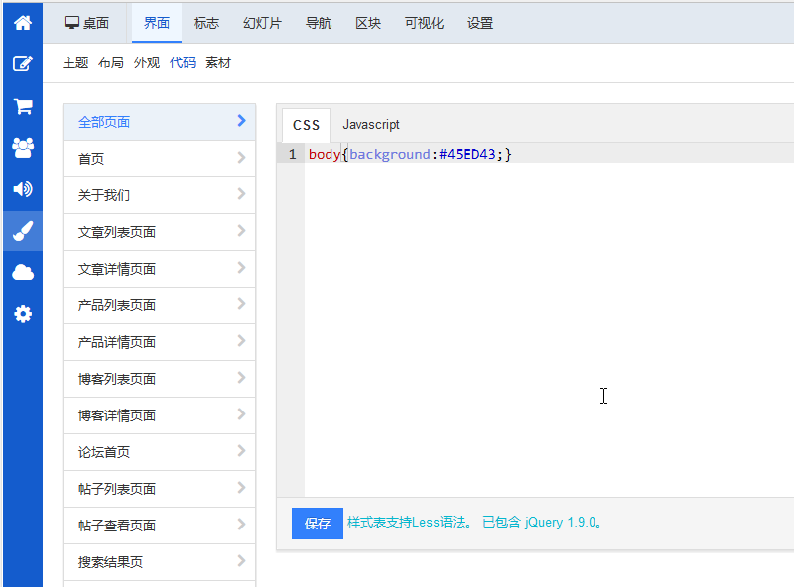Image resolution: width=794 pixels, height=587 pixels.
Task: Open the 素材 submenu item
Action: (218, 63)
